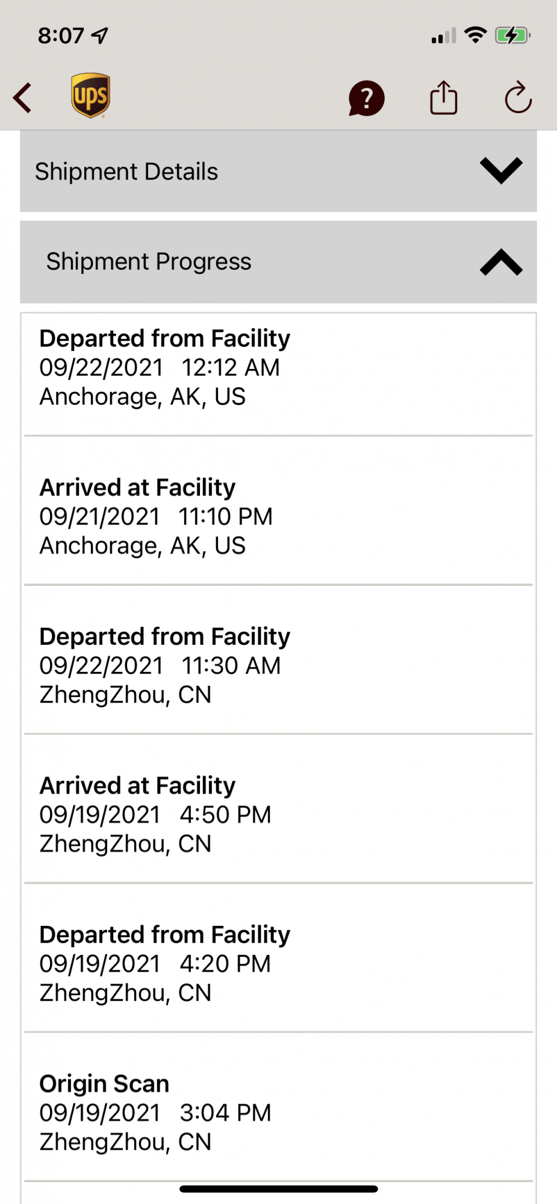Tap the cellular signal bars icon

coord(443,36)
